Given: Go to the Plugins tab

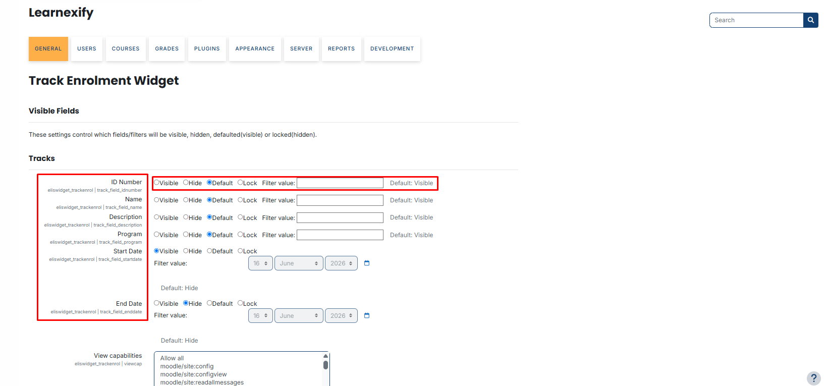Looking at the screenshot, I should (207, 49).
